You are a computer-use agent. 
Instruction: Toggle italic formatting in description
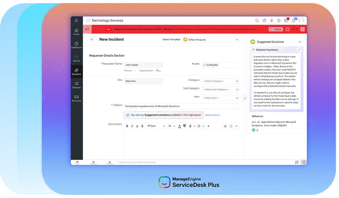tap(132, 126)
